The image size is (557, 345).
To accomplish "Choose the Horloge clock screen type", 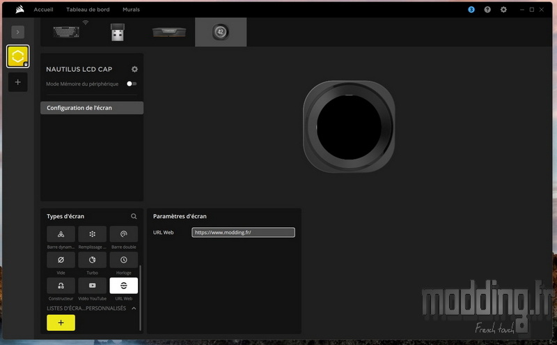I will point(123,259).
